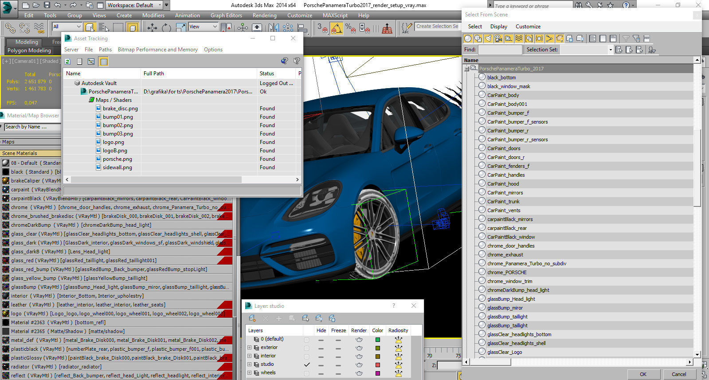709x380 pixels.
Task: Click the Mirror tool in main toolbar
Action: point(274,27)
